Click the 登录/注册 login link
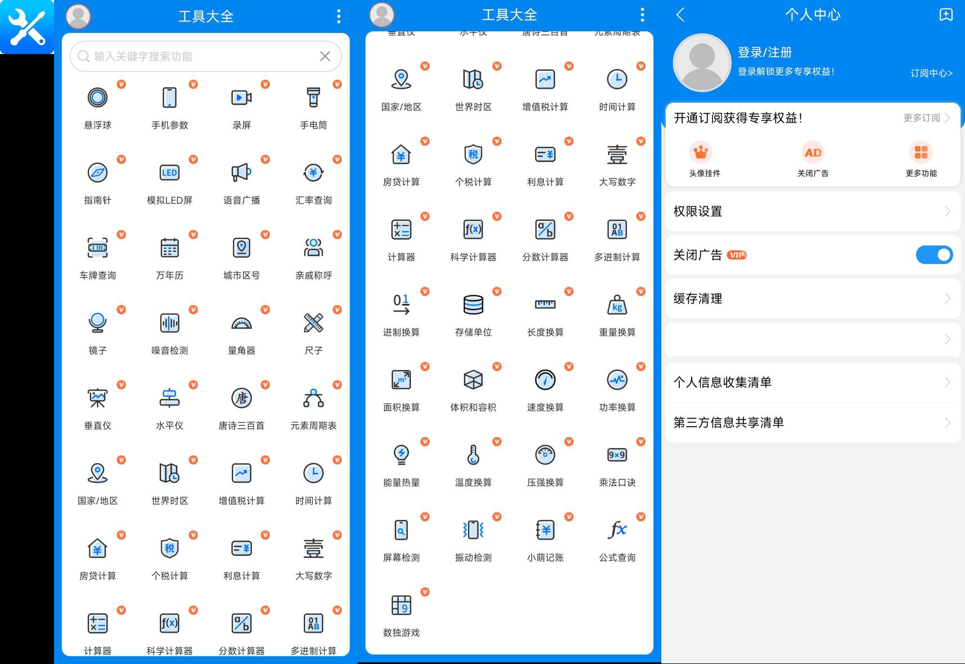The image size is (965, 664). 765,52
